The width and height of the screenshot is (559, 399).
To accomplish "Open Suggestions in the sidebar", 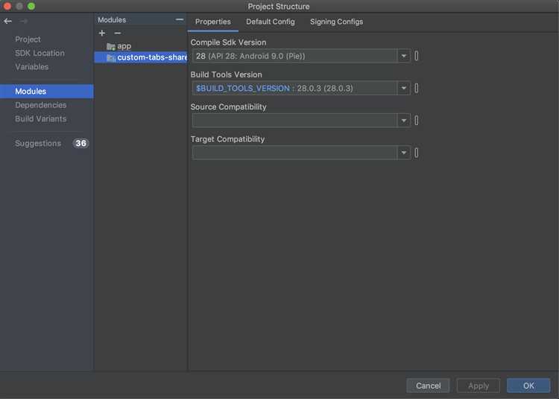I will coord(38,144).
